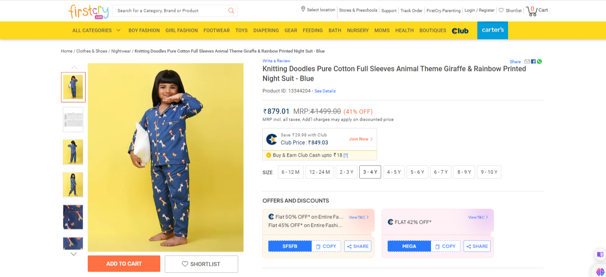Open the Club help question mark
This screenshot has width=606, height=277.
(346, 155)
